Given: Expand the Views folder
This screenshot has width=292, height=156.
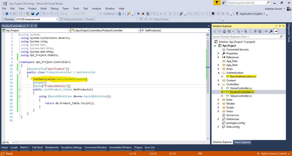Looking at the screenshot, I should tap(218, 111).
